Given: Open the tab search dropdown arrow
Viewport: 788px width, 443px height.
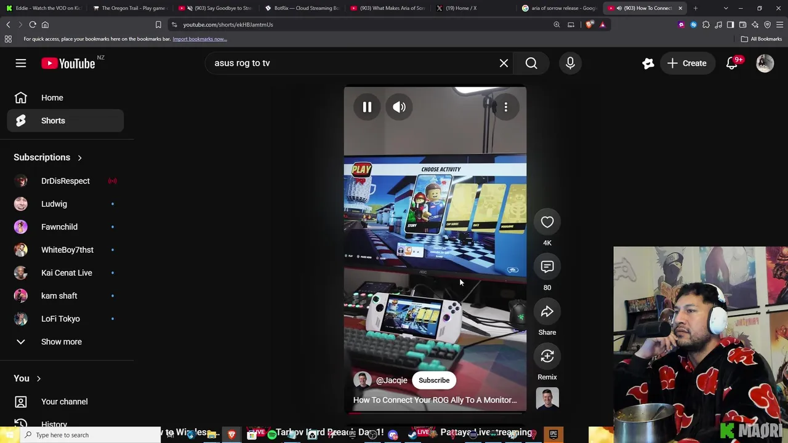Looking at the screenshot, I should point(726,8).
